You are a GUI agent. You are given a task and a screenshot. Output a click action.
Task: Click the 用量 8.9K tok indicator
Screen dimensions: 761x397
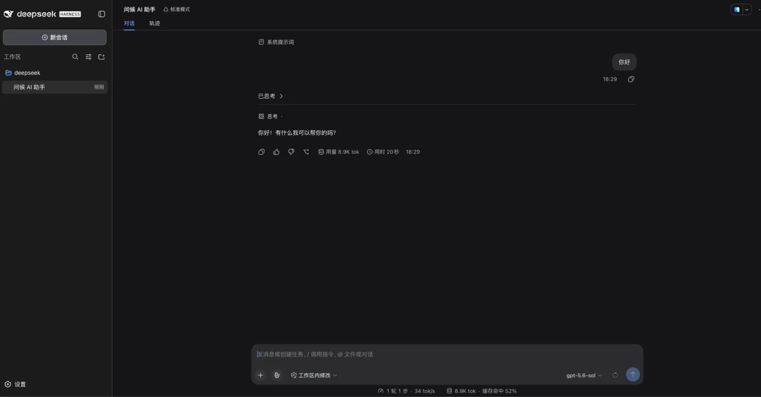339,152
